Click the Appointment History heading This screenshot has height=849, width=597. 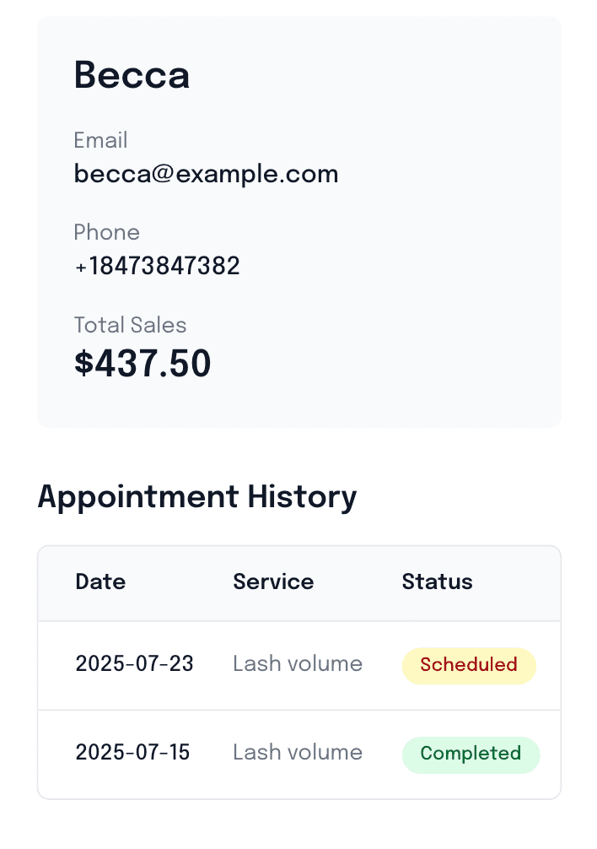tap(197, 496)
